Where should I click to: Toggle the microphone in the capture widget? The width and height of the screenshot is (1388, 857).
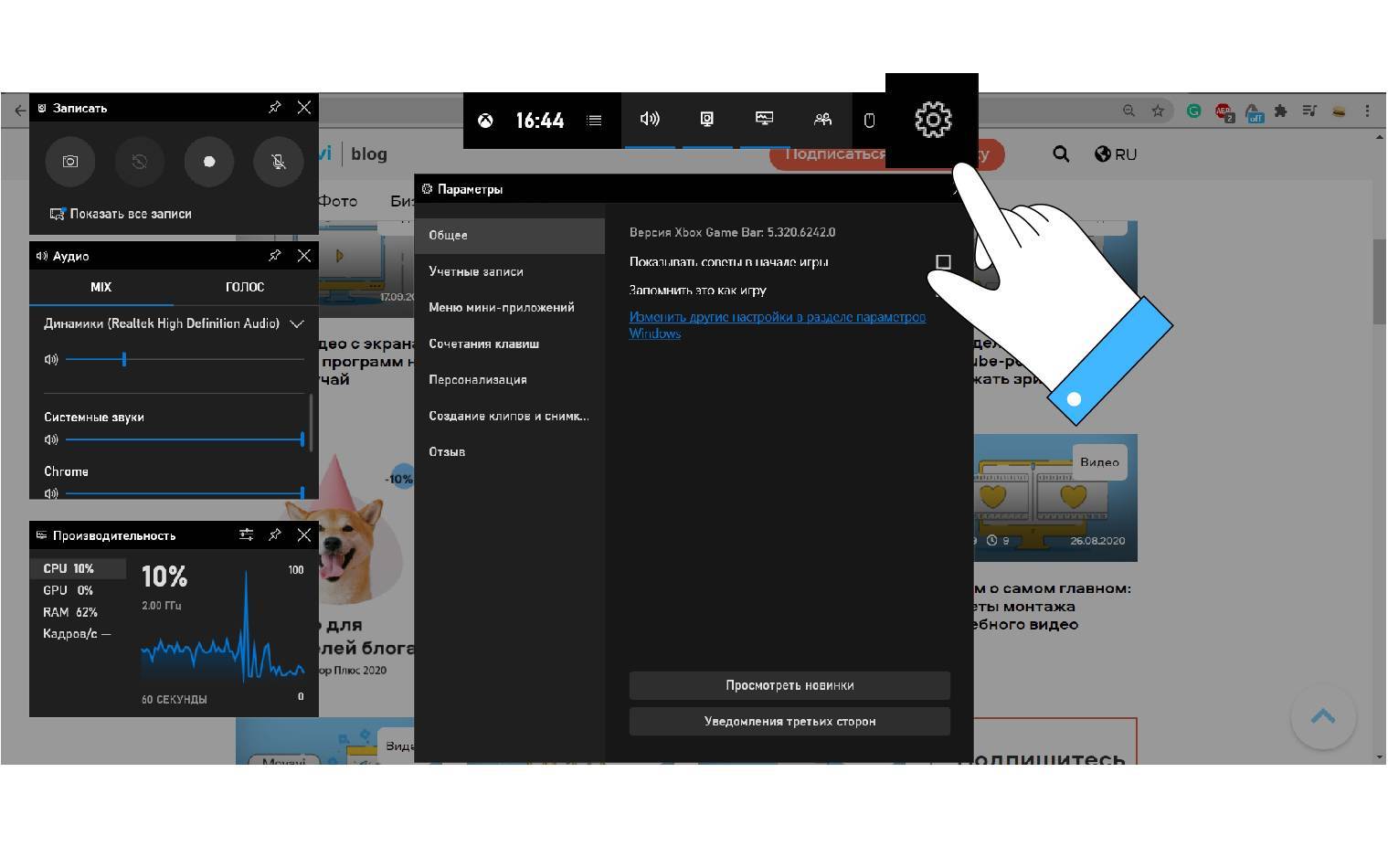click(x=279, y=162)
